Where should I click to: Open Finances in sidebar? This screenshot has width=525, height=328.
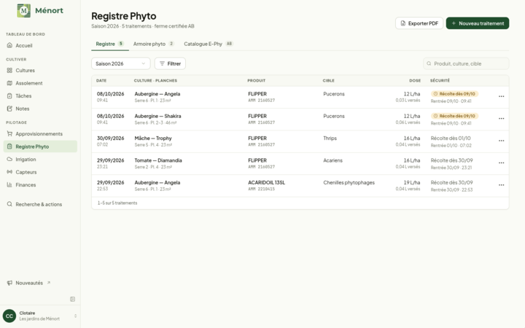40,184
